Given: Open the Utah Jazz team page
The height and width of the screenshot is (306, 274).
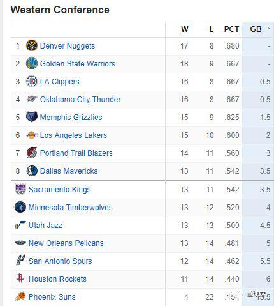Looking at the screenshot, I should tap(45, 225).
